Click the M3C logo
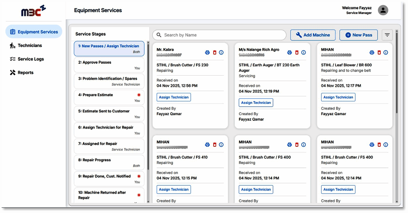 [x=34, y=11]
